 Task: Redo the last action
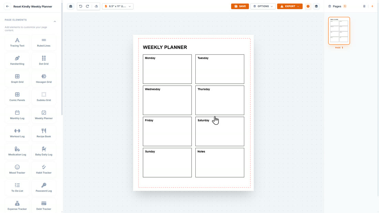(x=88, y=6)
